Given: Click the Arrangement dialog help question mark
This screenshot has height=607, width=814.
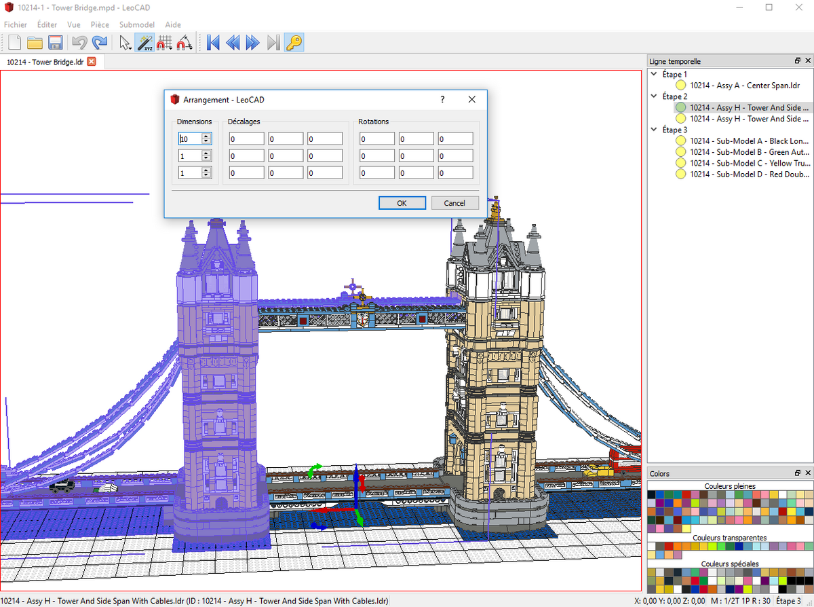Looking at the screenshot, I should click(443, 99).
